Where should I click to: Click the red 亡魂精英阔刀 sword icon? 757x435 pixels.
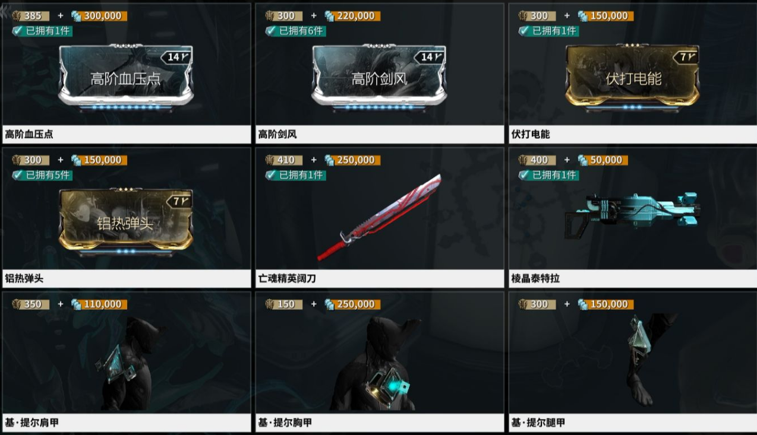tap(379, 217)
